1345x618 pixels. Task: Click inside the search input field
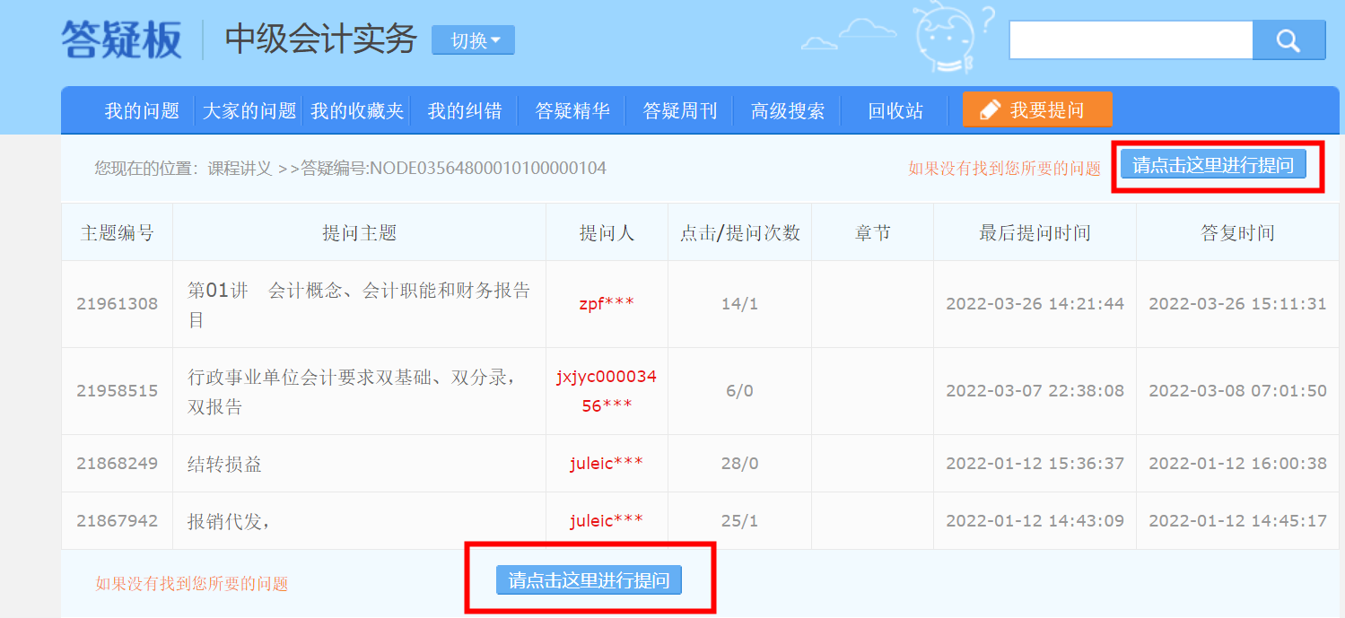click(x=1131, y=39)
